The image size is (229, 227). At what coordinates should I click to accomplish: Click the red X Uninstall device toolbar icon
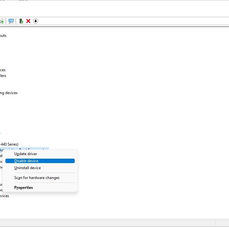(28, 21)
